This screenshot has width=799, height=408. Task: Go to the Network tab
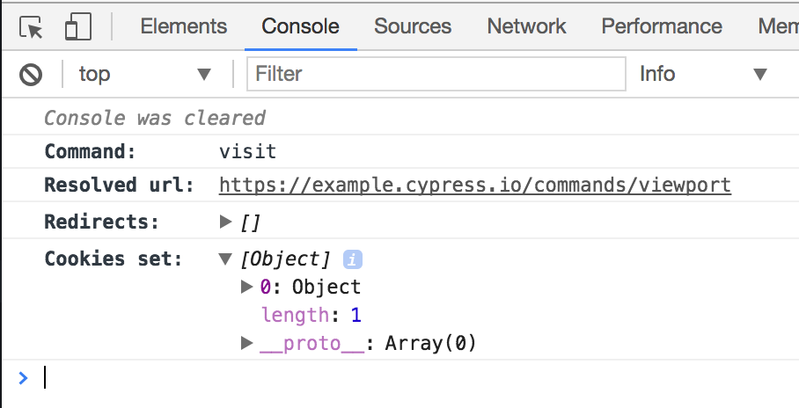click(x=526, y=26)
